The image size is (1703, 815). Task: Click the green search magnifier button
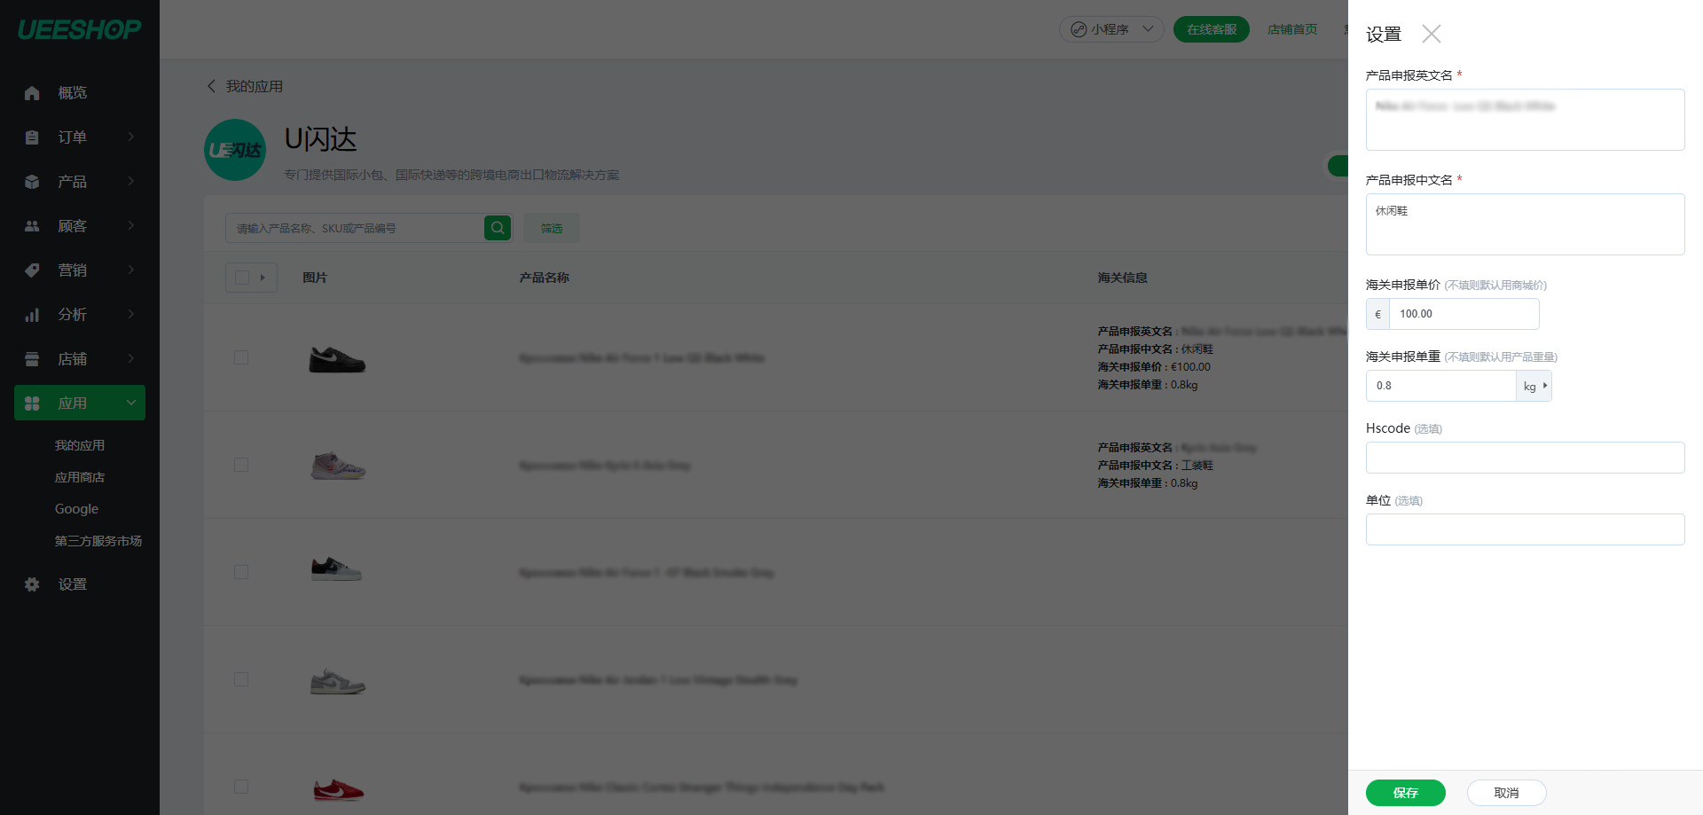click(498, 228)
